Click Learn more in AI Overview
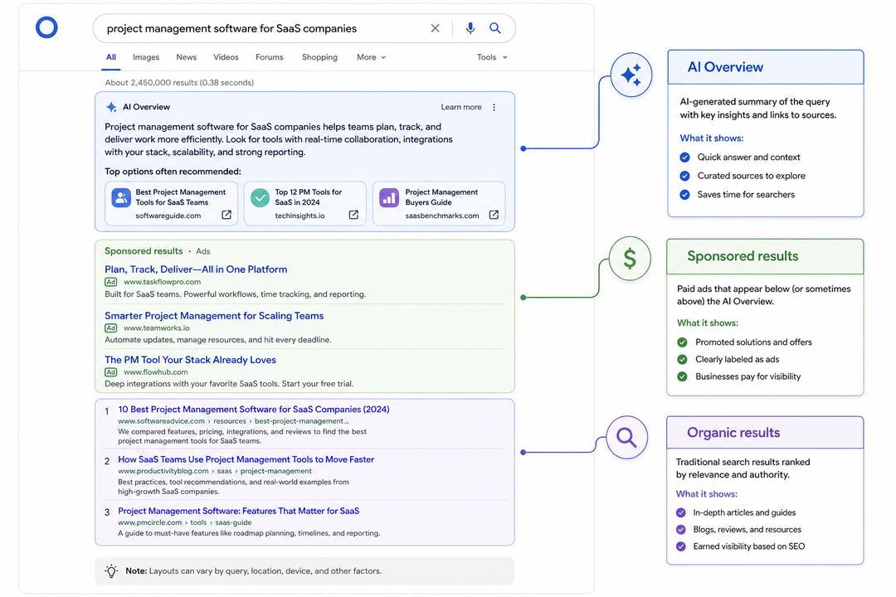The width and height of the screenshot is (896, 597). click(x=461, y=107)
